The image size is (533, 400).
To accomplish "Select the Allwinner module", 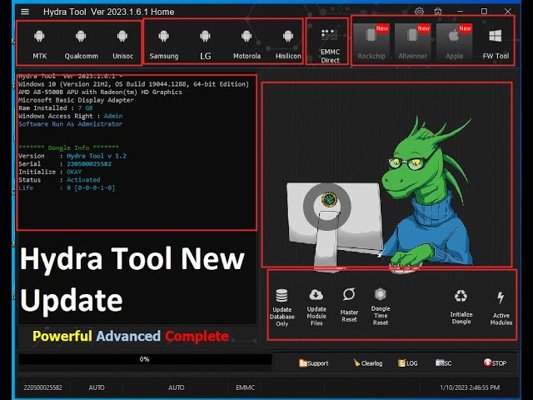I will coord(412,43).
